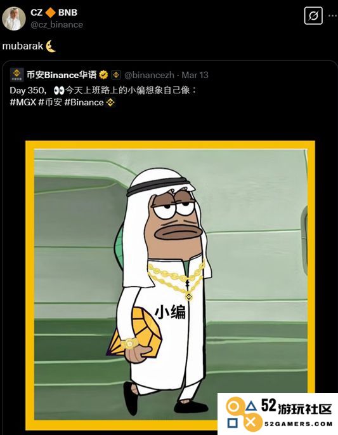338x435 pixels.
Task: Open the @cz_binance handle
Action: (56, 25)
